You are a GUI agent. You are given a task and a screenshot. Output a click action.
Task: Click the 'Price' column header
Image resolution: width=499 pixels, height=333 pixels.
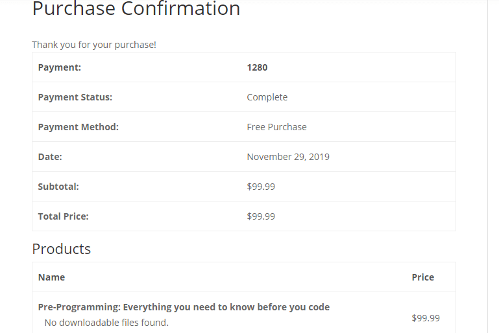point(422,277)
